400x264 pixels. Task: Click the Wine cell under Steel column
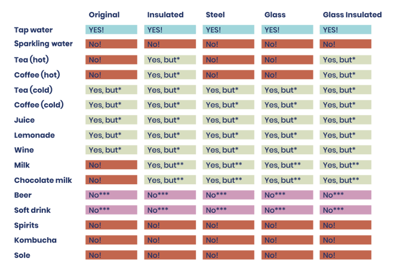229,150
